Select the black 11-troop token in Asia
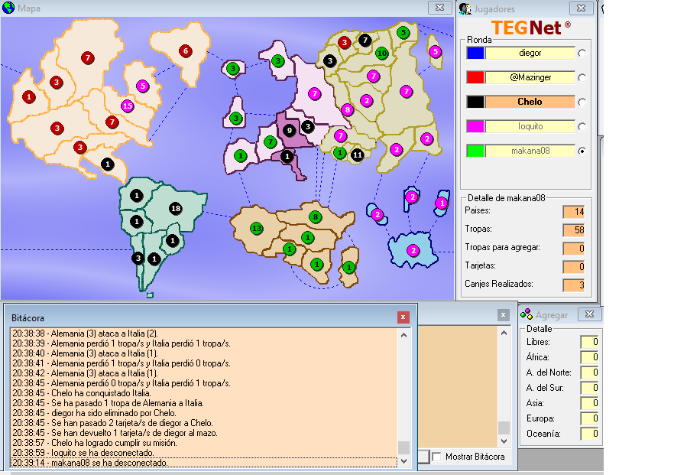The width and height of the screenshot is (687, 475). [x=357, y=155]
